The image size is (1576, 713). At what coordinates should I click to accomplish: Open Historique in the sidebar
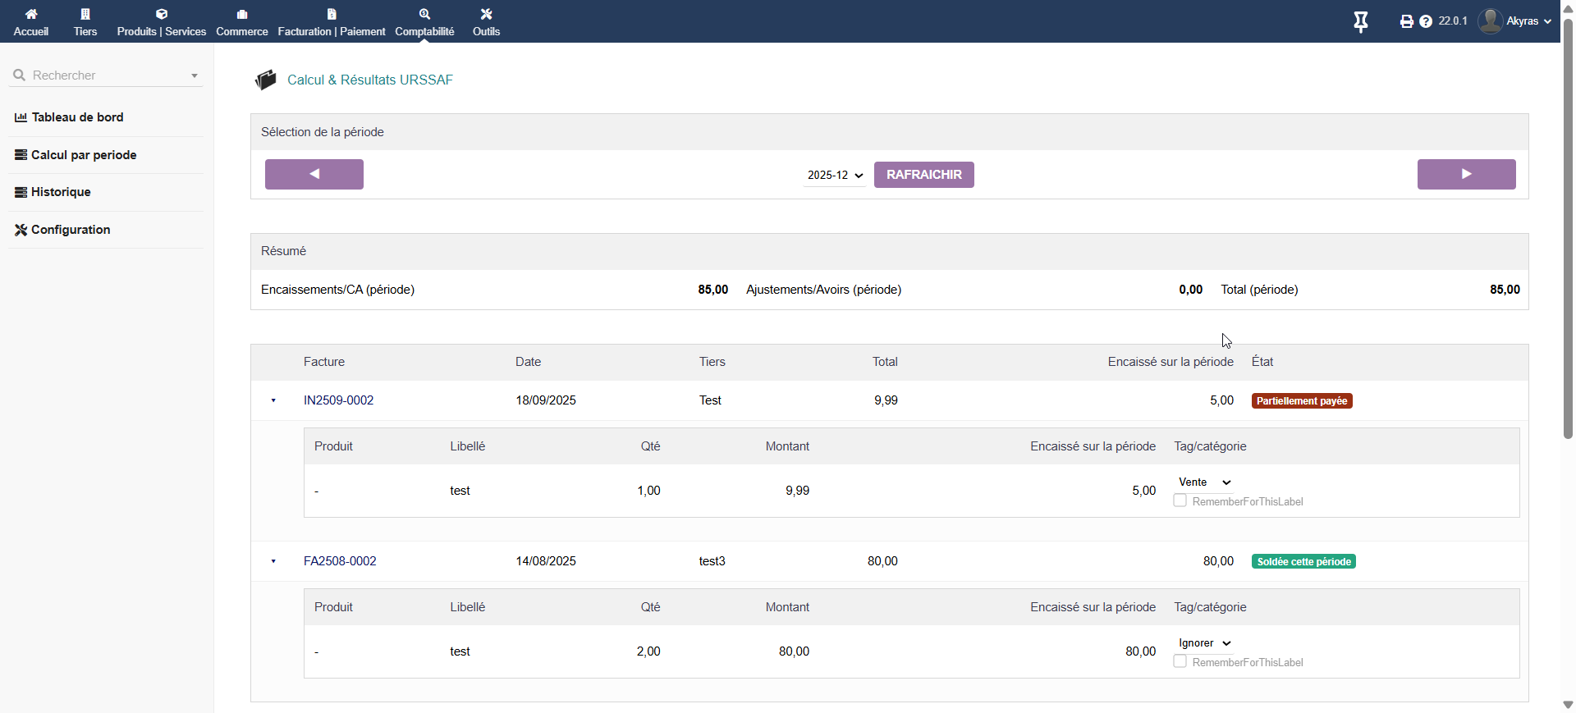[x=61, y=192]
